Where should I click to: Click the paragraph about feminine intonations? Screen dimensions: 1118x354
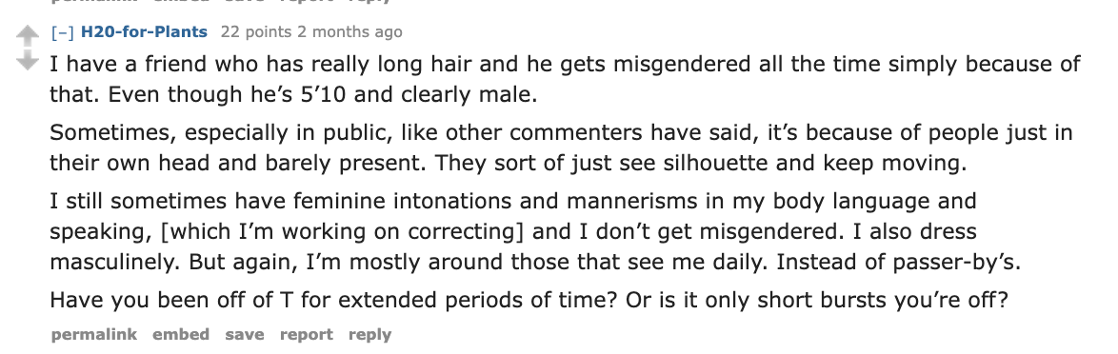(535, 231)
